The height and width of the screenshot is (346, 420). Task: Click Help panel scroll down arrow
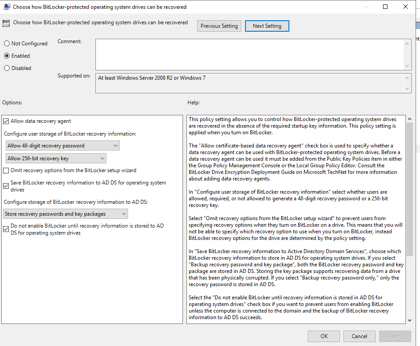coord(409,320)
